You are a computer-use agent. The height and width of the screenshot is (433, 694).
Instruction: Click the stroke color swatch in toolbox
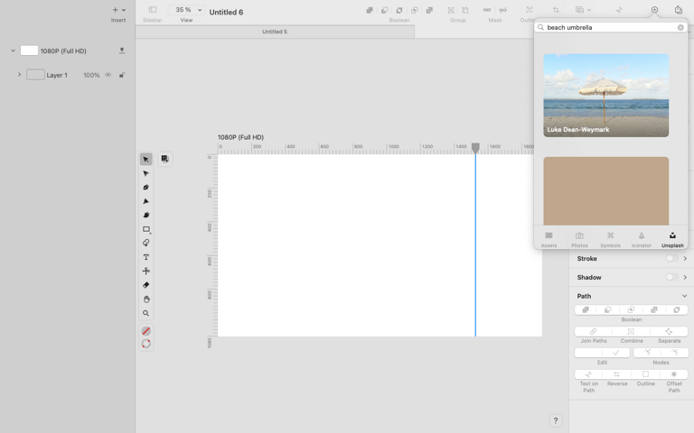pos(146,344)
